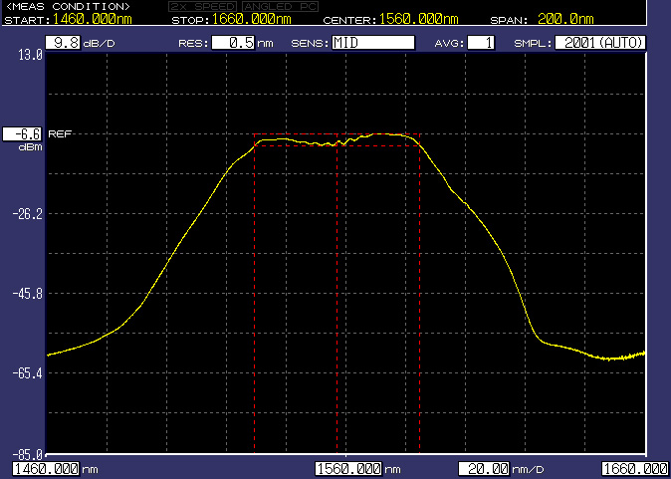The height and width of the screenshot is (479, 671).
Task: Click the 1660.000 stop wavelength box
Action: coord(636,469)
